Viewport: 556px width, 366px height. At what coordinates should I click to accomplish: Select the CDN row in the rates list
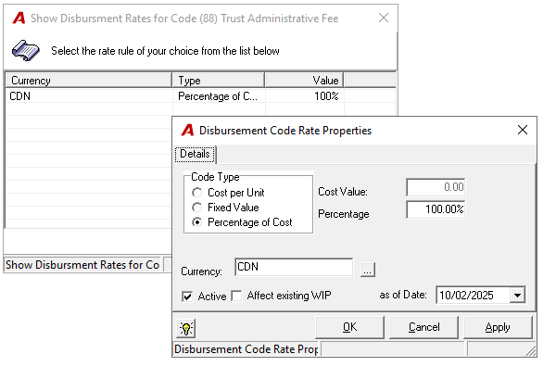pos(201,96)
